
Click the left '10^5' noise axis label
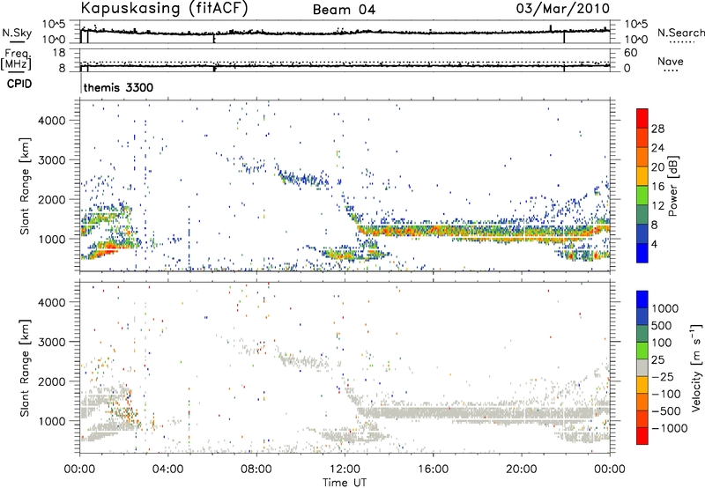click(x=54, y=24)
